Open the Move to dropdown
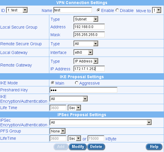Screen dimensions: 164x152 tap(157, 10)
